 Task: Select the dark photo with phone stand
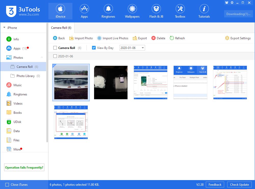(x=111, y=82)
